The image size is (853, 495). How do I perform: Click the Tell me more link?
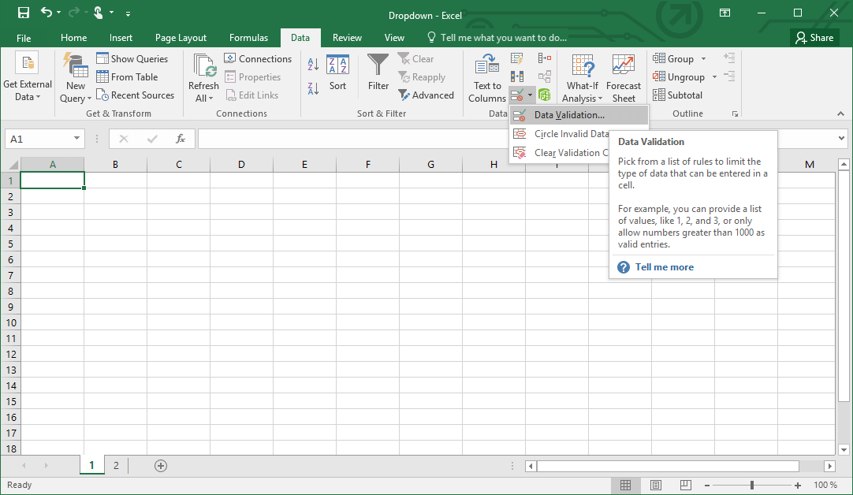(x=665, y=267)
